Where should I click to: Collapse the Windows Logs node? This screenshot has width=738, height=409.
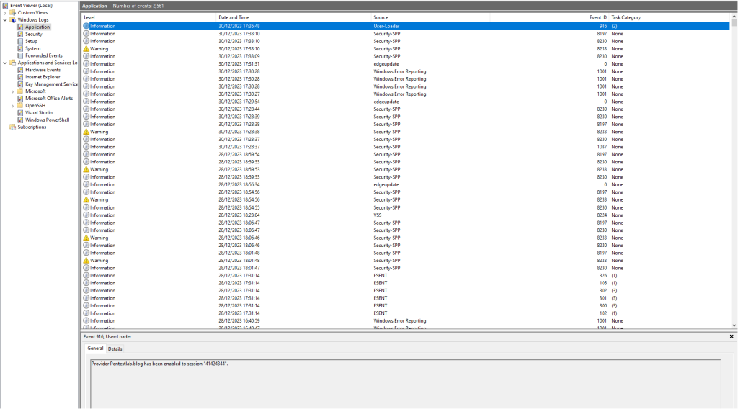coord(5,20)
